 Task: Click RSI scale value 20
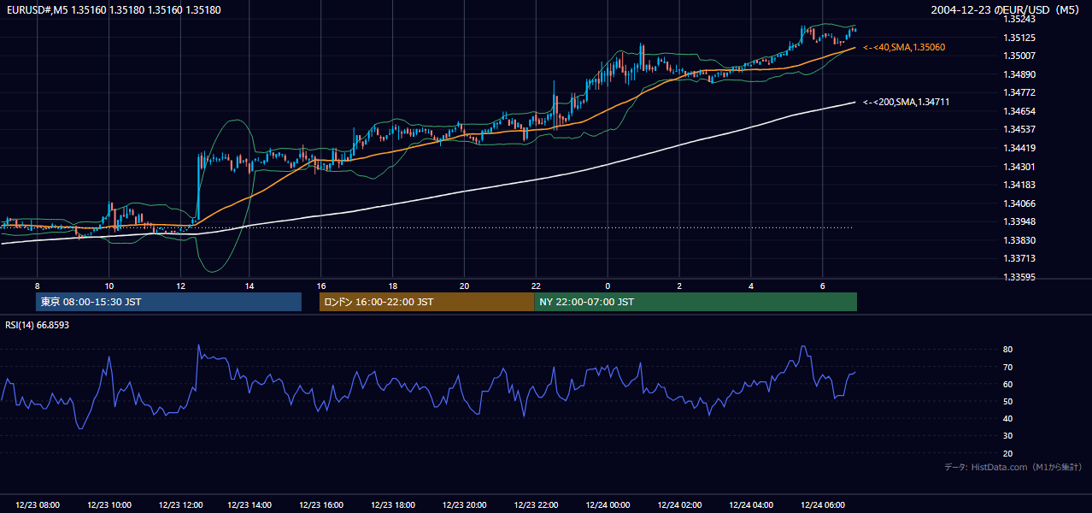(x=1008, y=453)
